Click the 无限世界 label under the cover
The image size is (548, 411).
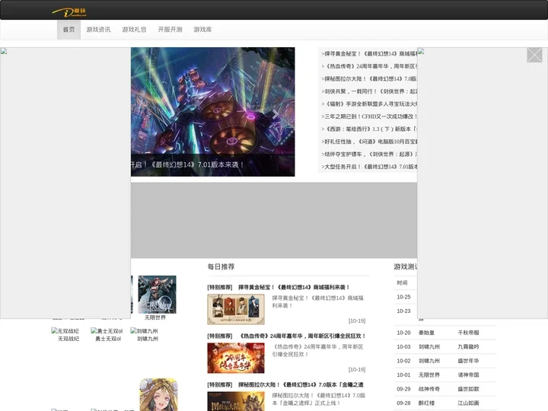click(x=155, y=317)
